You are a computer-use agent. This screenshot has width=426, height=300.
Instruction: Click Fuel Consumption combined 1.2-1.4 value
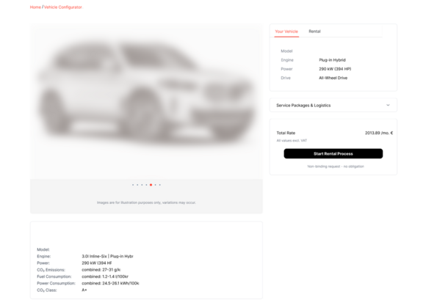tap(105, 277)
